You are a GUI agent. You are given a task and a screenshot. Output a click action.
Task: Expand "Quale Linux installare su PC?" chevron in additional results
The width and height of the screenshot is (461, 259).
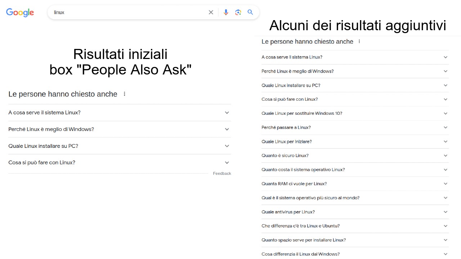446,85
